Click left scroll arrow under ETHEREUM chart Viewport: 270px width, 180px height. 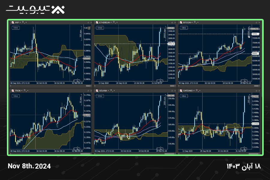coord(95,86)
